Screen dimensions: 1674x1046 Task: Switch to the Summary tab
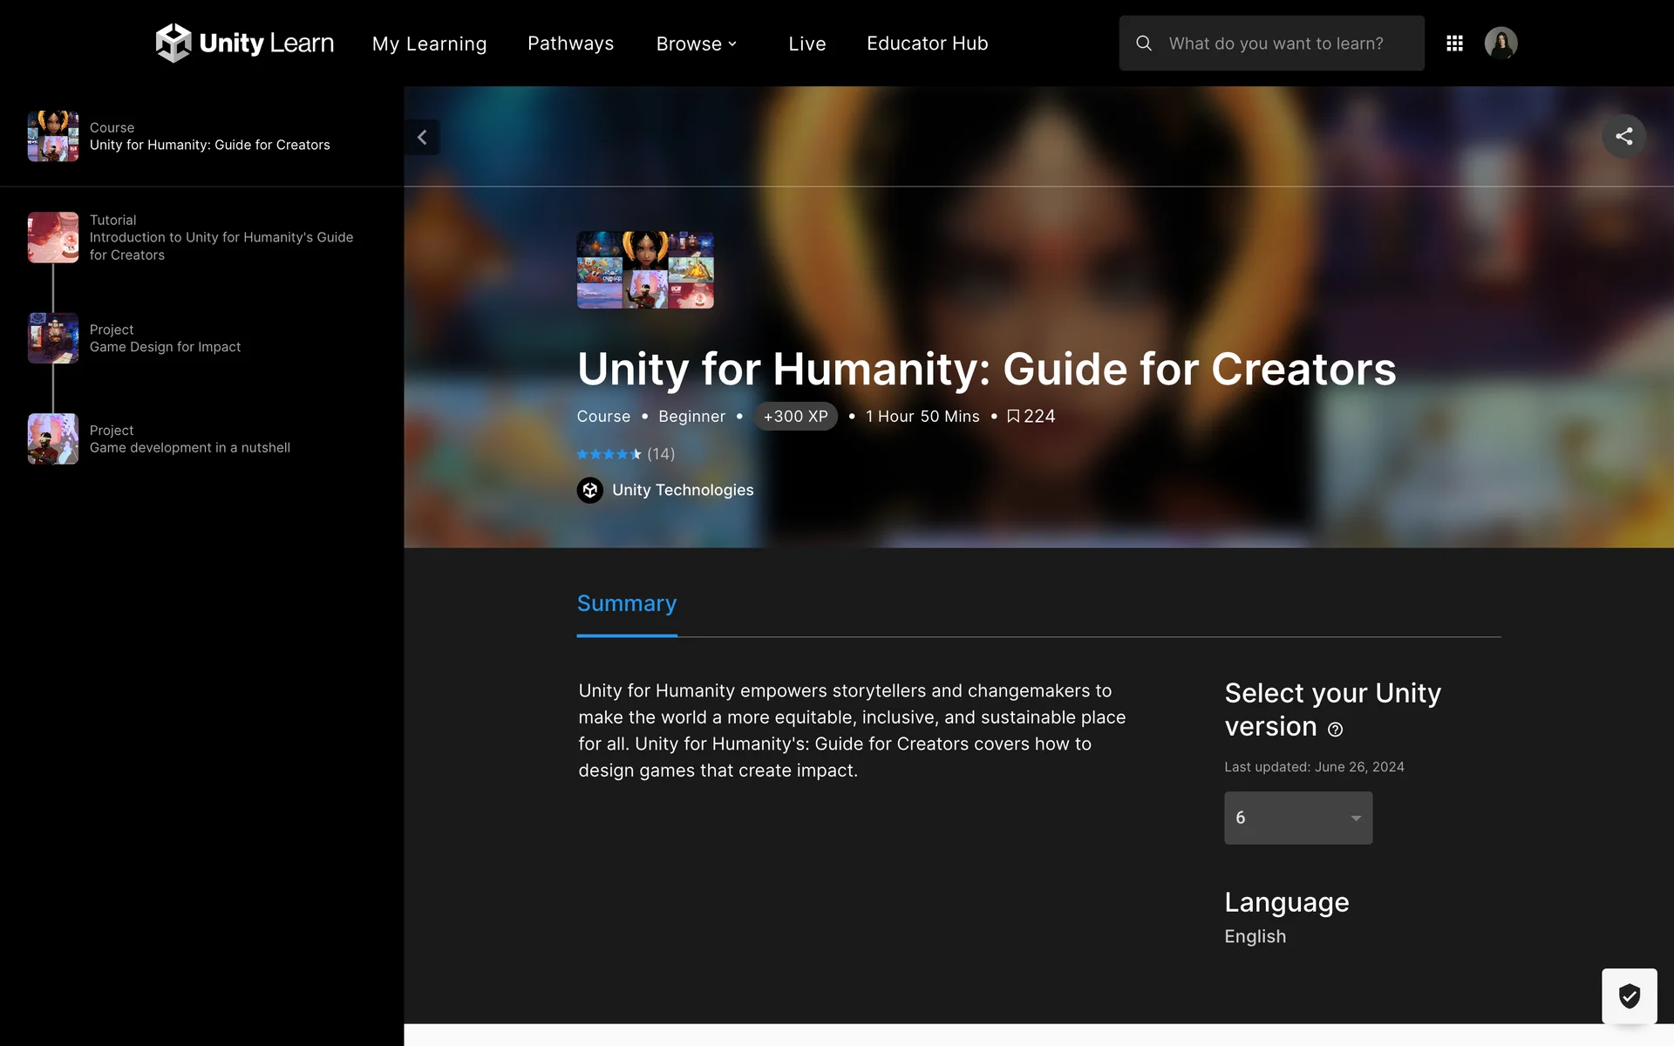coord(626,603)
